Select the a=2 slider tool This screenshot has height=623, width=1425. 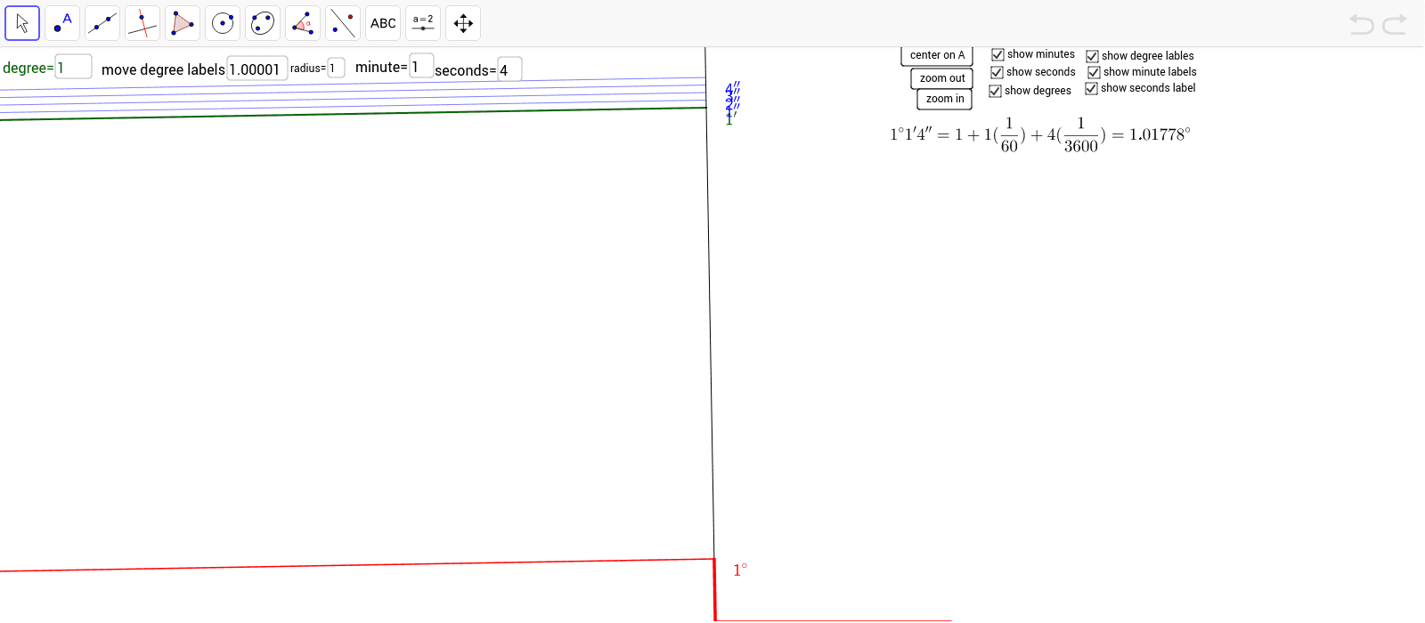pos(423,23)
